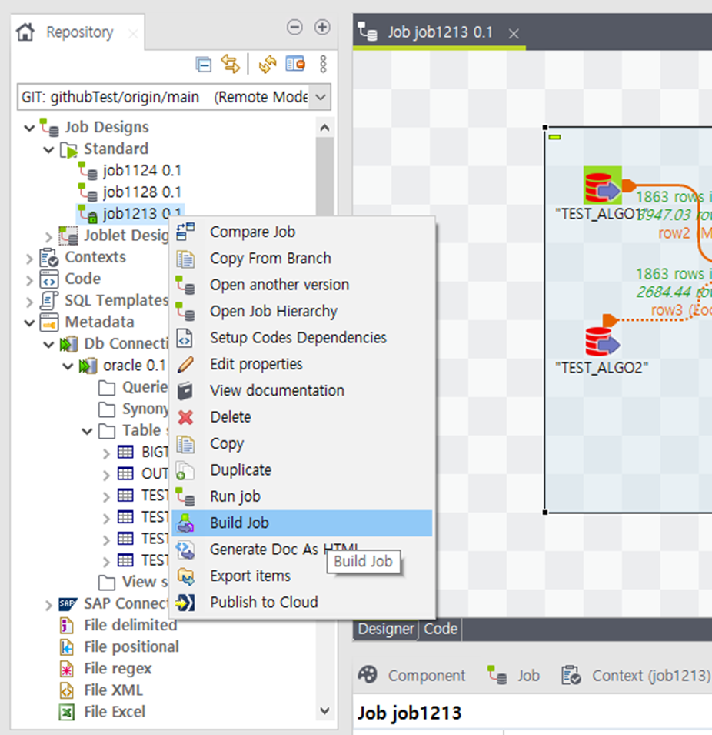Click the Duplicate icon in context menu
Viewport: 712px width, 735px height.
[x=185, y=470]
